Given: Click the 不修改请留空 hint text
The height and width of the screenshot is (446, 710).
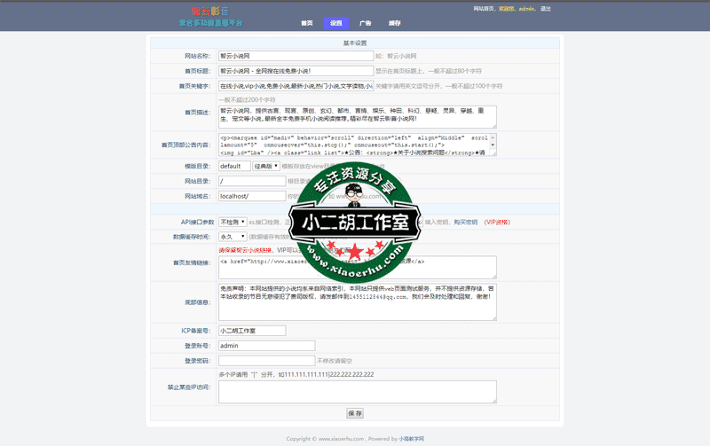Looking at the screenshot, I should (335, 361).
